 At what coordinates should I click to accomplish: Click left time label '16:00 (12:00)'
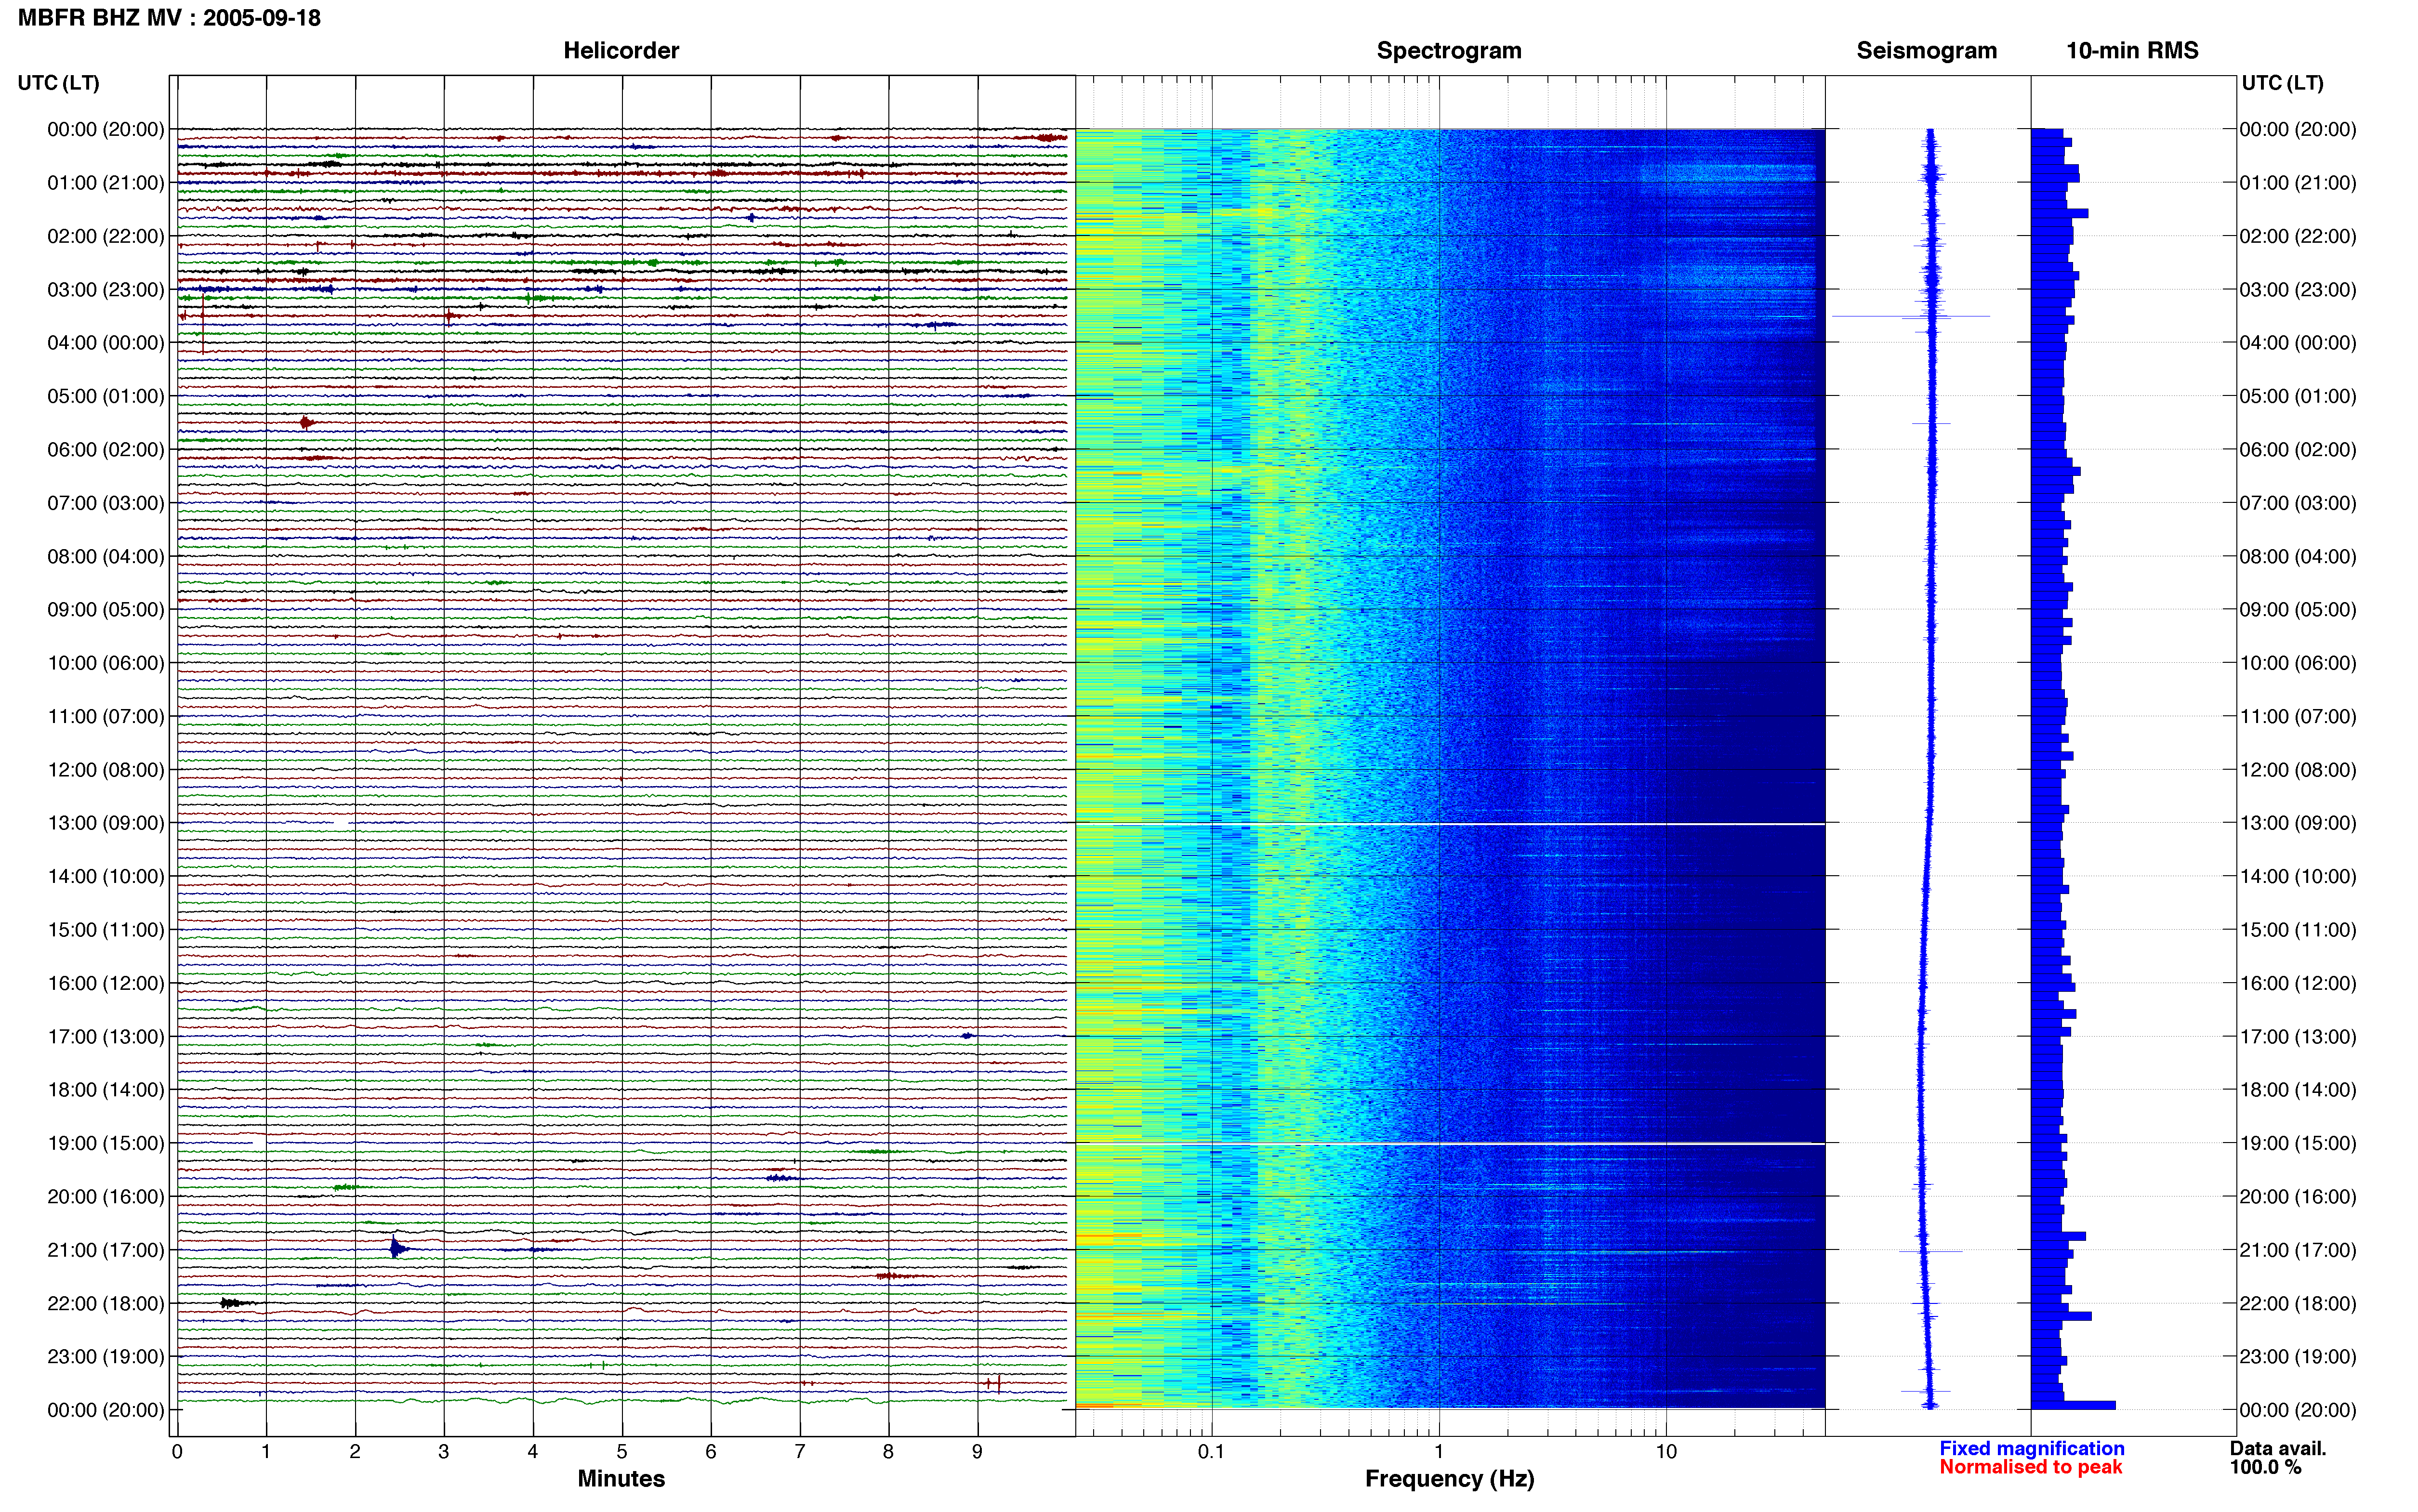[106, 983]
